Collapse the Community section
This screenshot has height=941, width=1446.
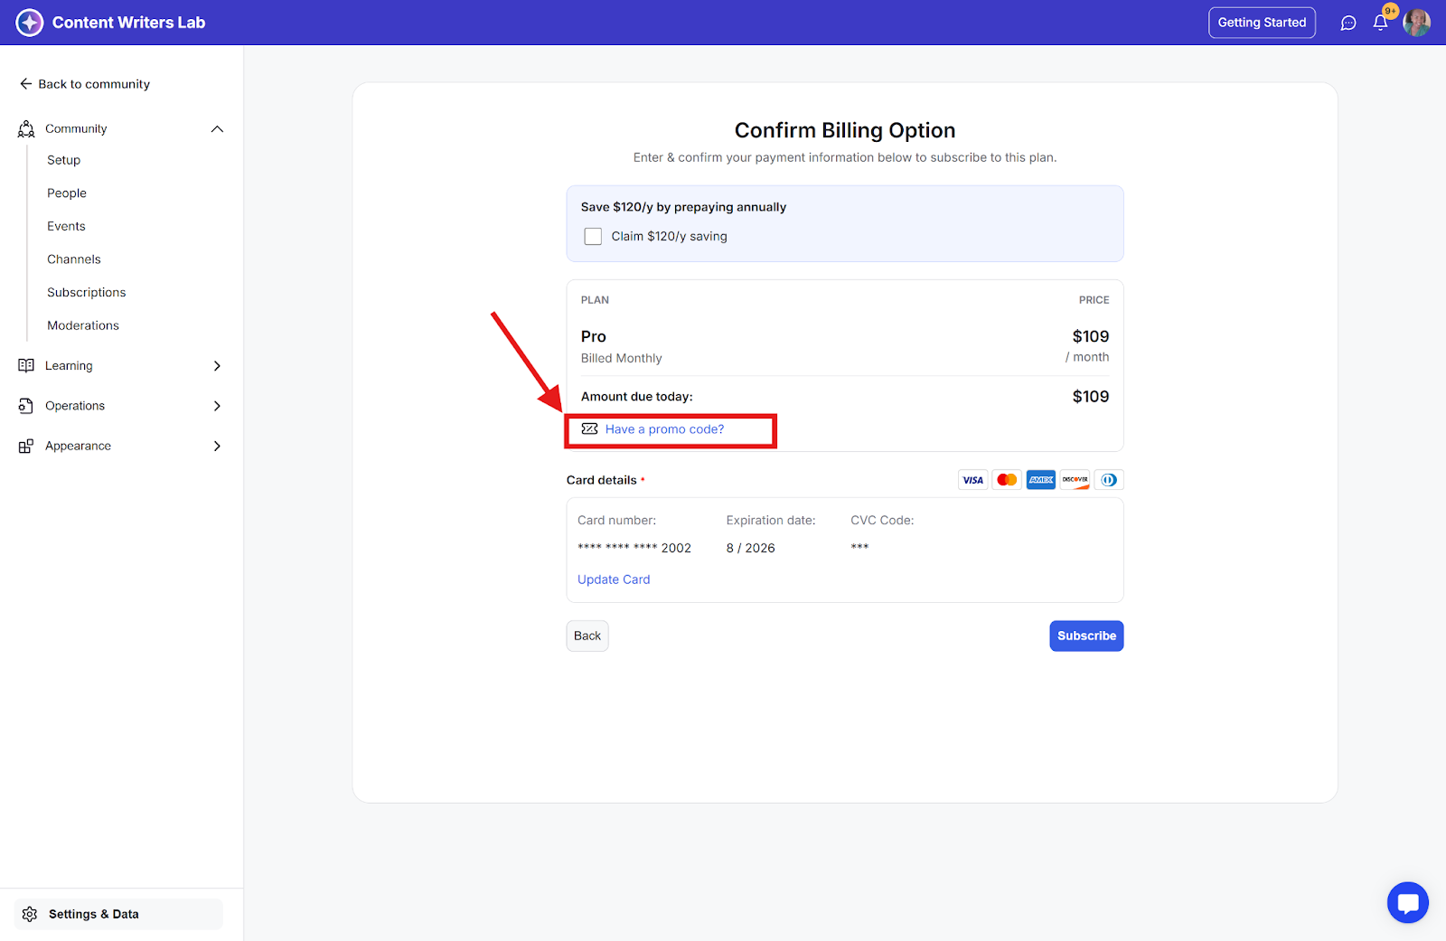point(217,129)
